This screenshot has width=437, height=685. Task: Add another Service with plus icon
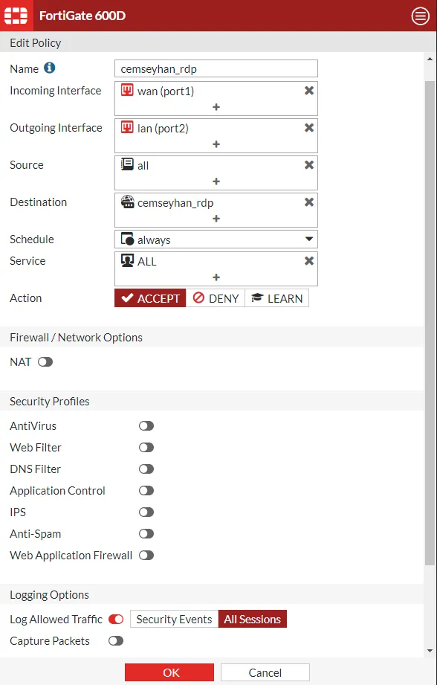pos(216,277)
